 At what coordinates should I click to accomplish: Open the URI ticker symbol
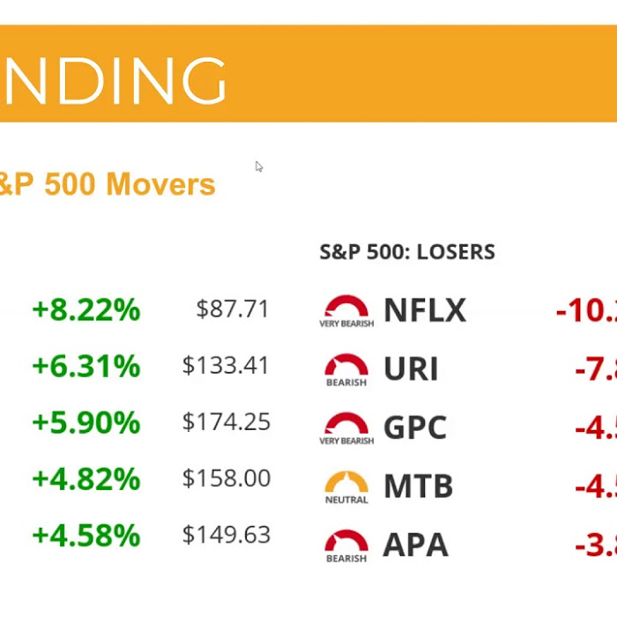[x=411, y=368]
